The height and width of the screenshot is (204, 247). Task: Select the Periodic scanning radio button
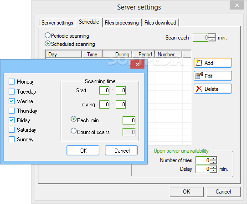coord(47,35)
